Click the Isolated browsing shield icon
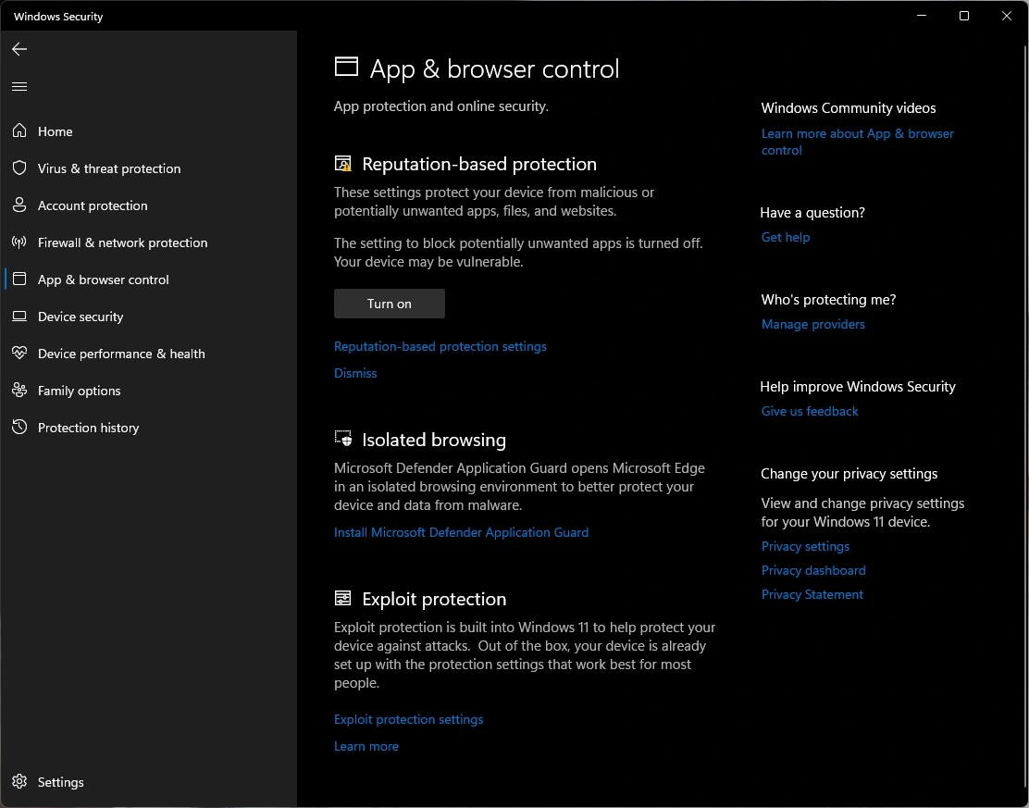The height and width of the screenshot is (808, 1029). [343, 439]
